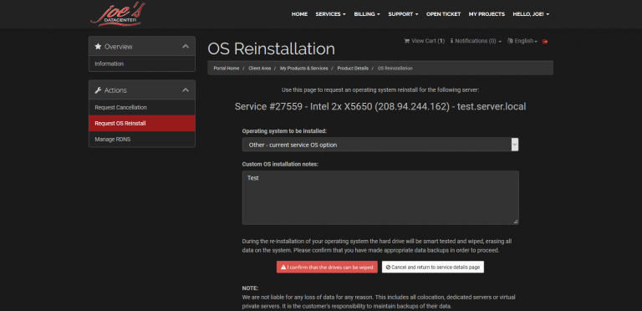The image size is (642, 311).
Task: Open the Client Area breadcrumb link
Action: [x=260, y=69]
